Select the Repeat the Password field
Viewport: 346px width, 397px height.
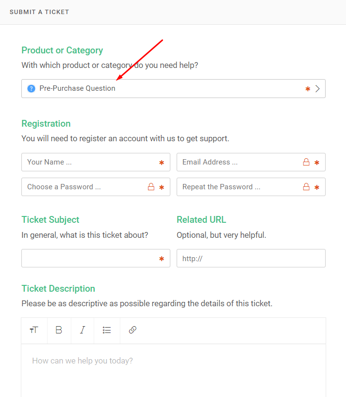pyautogui.click(x=251, y=187)
